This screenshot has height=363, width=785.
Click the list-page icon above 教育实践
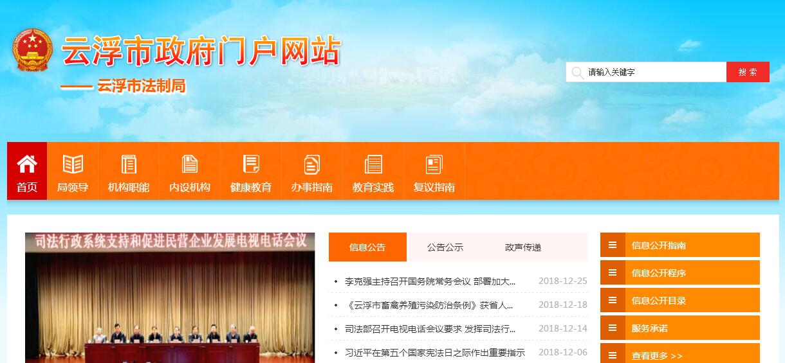(373, 164)
